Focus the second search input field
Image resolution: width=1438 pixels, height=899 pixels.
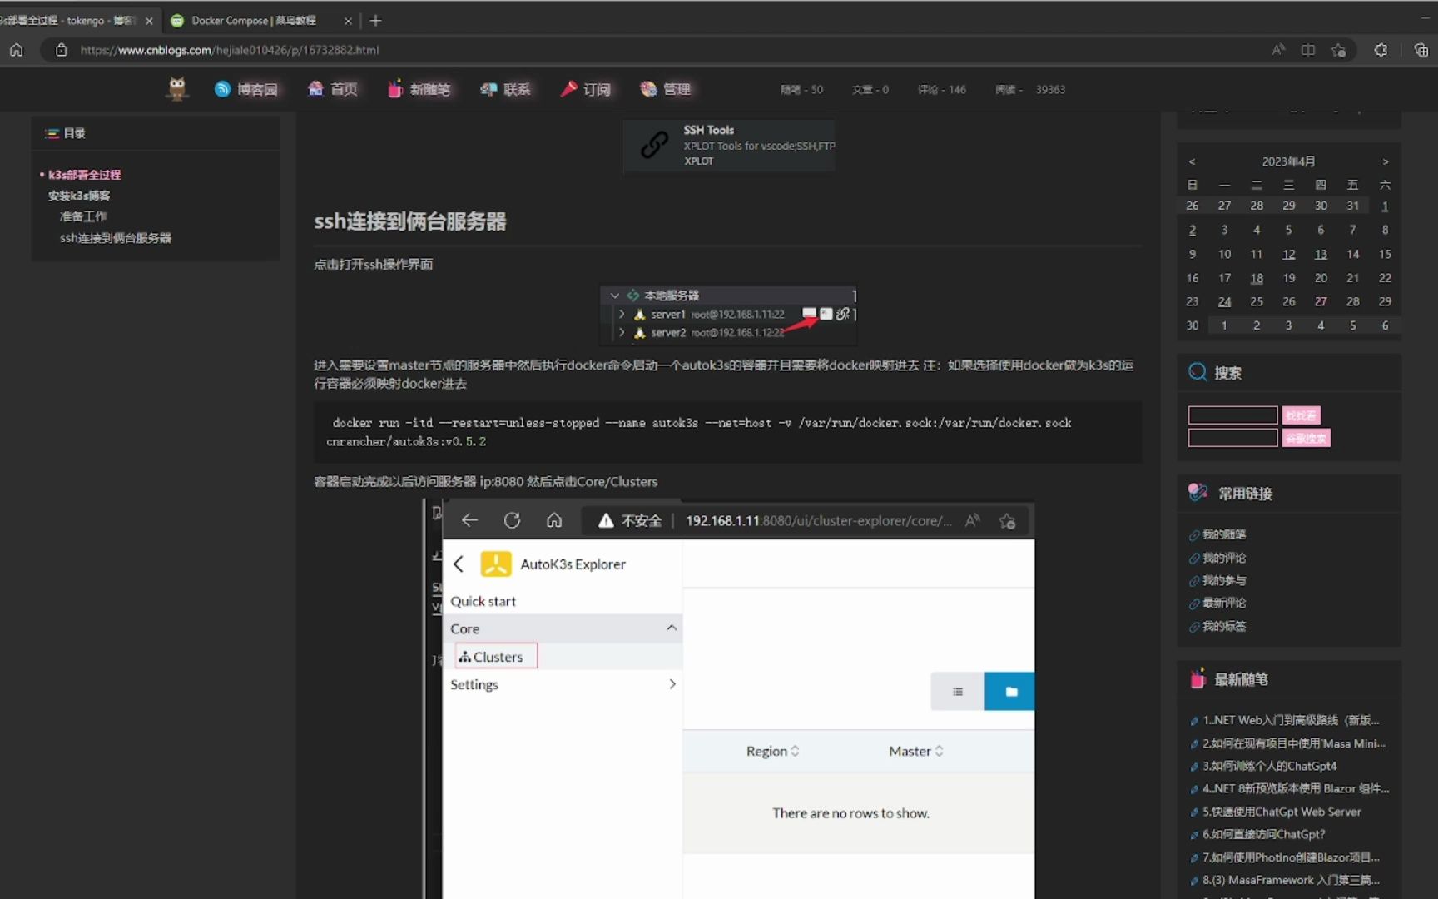click(1232, 438)
